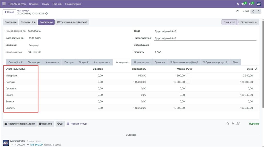Image resolution: width=264 pixels, height=148 pixels.
Task: Open the messages icon with 3 notifications
Action: click(x=243, y=4)
